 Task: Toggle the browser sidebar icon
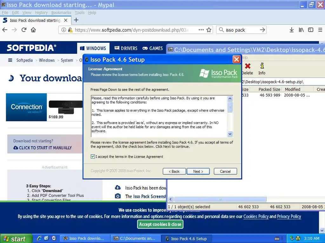310,30
